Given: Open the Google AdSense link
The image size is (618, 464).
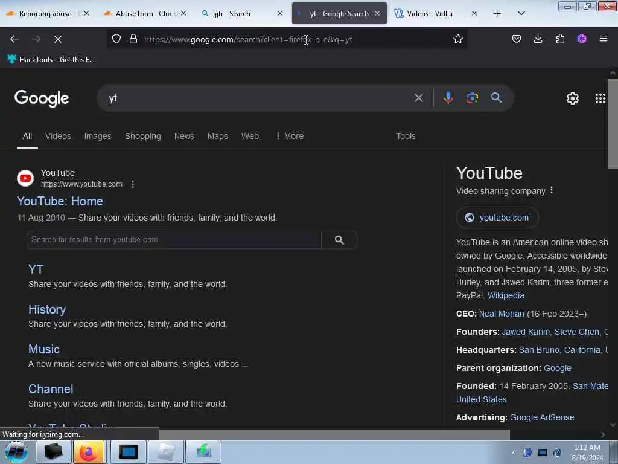Looking at the screenshot, I should 542,417.
